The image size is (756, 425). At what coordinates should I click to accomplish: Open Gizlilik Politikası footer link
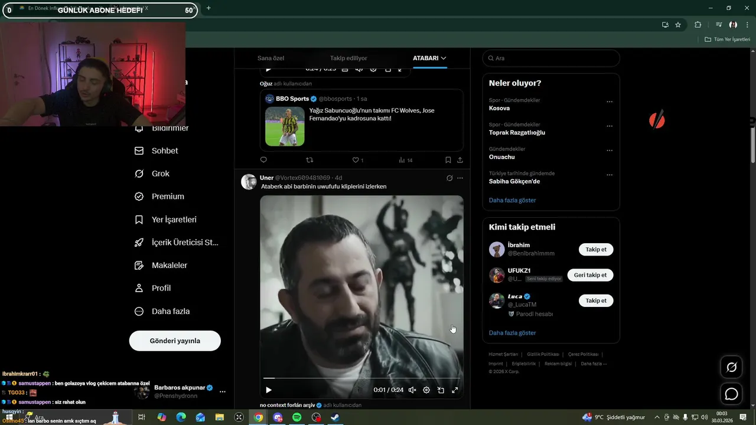click(543, 354)
